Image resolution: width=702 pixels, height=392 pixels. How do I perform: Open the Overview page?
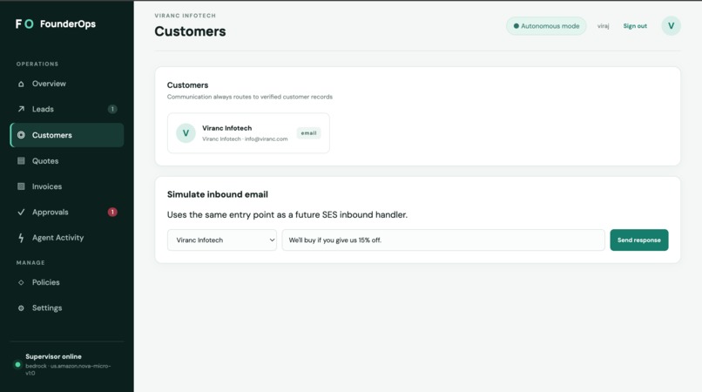tap(67, 84)
